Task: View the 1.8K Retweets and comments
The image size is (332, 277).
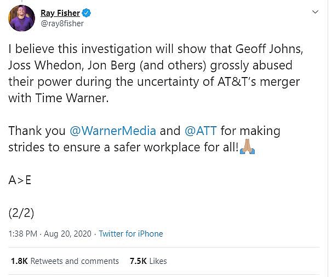Action: (x=65, y=261)
